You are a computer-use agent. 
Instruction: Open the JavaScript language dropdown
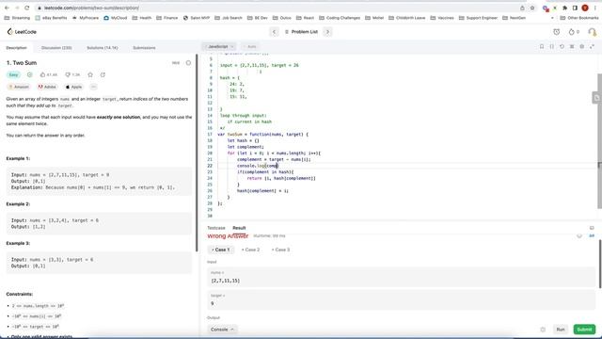tap(220, 46)
